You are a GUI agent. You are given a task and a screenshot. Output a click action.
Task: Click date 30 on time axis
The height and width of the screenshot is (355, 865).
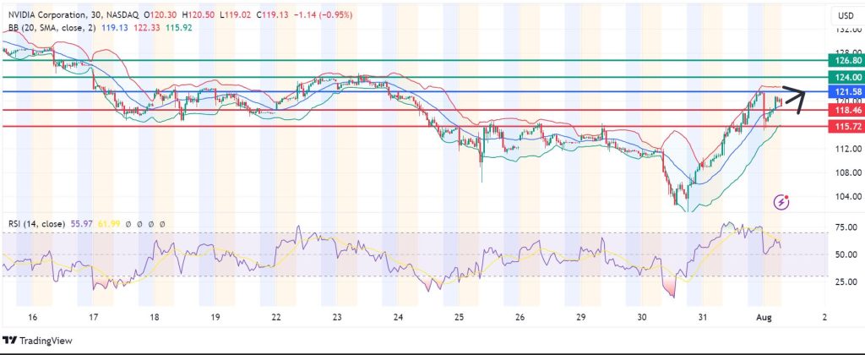[x=642, y=318]
